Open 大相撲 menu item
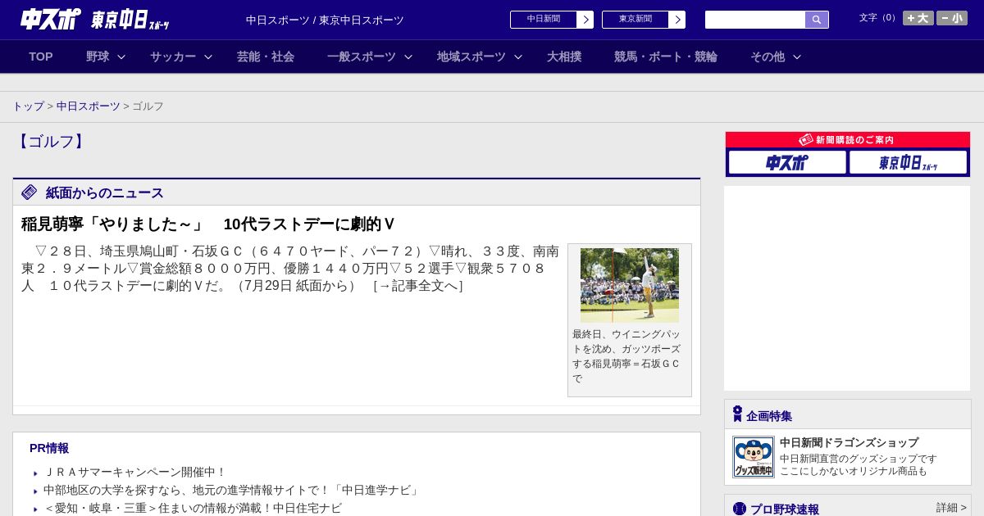This screenshot has width=984, height=516. (x=564, y=57)
